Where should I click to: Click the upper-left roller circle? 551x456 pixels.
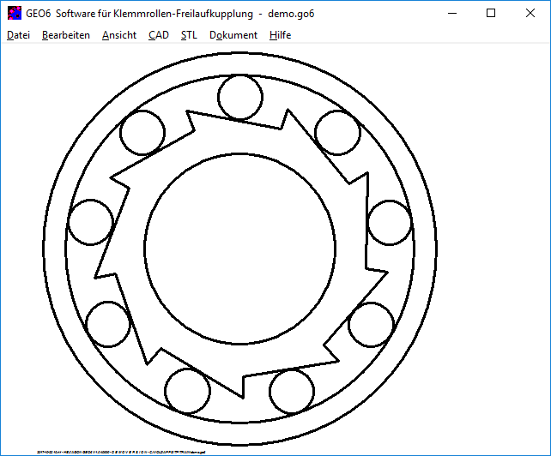coord(142,133)
